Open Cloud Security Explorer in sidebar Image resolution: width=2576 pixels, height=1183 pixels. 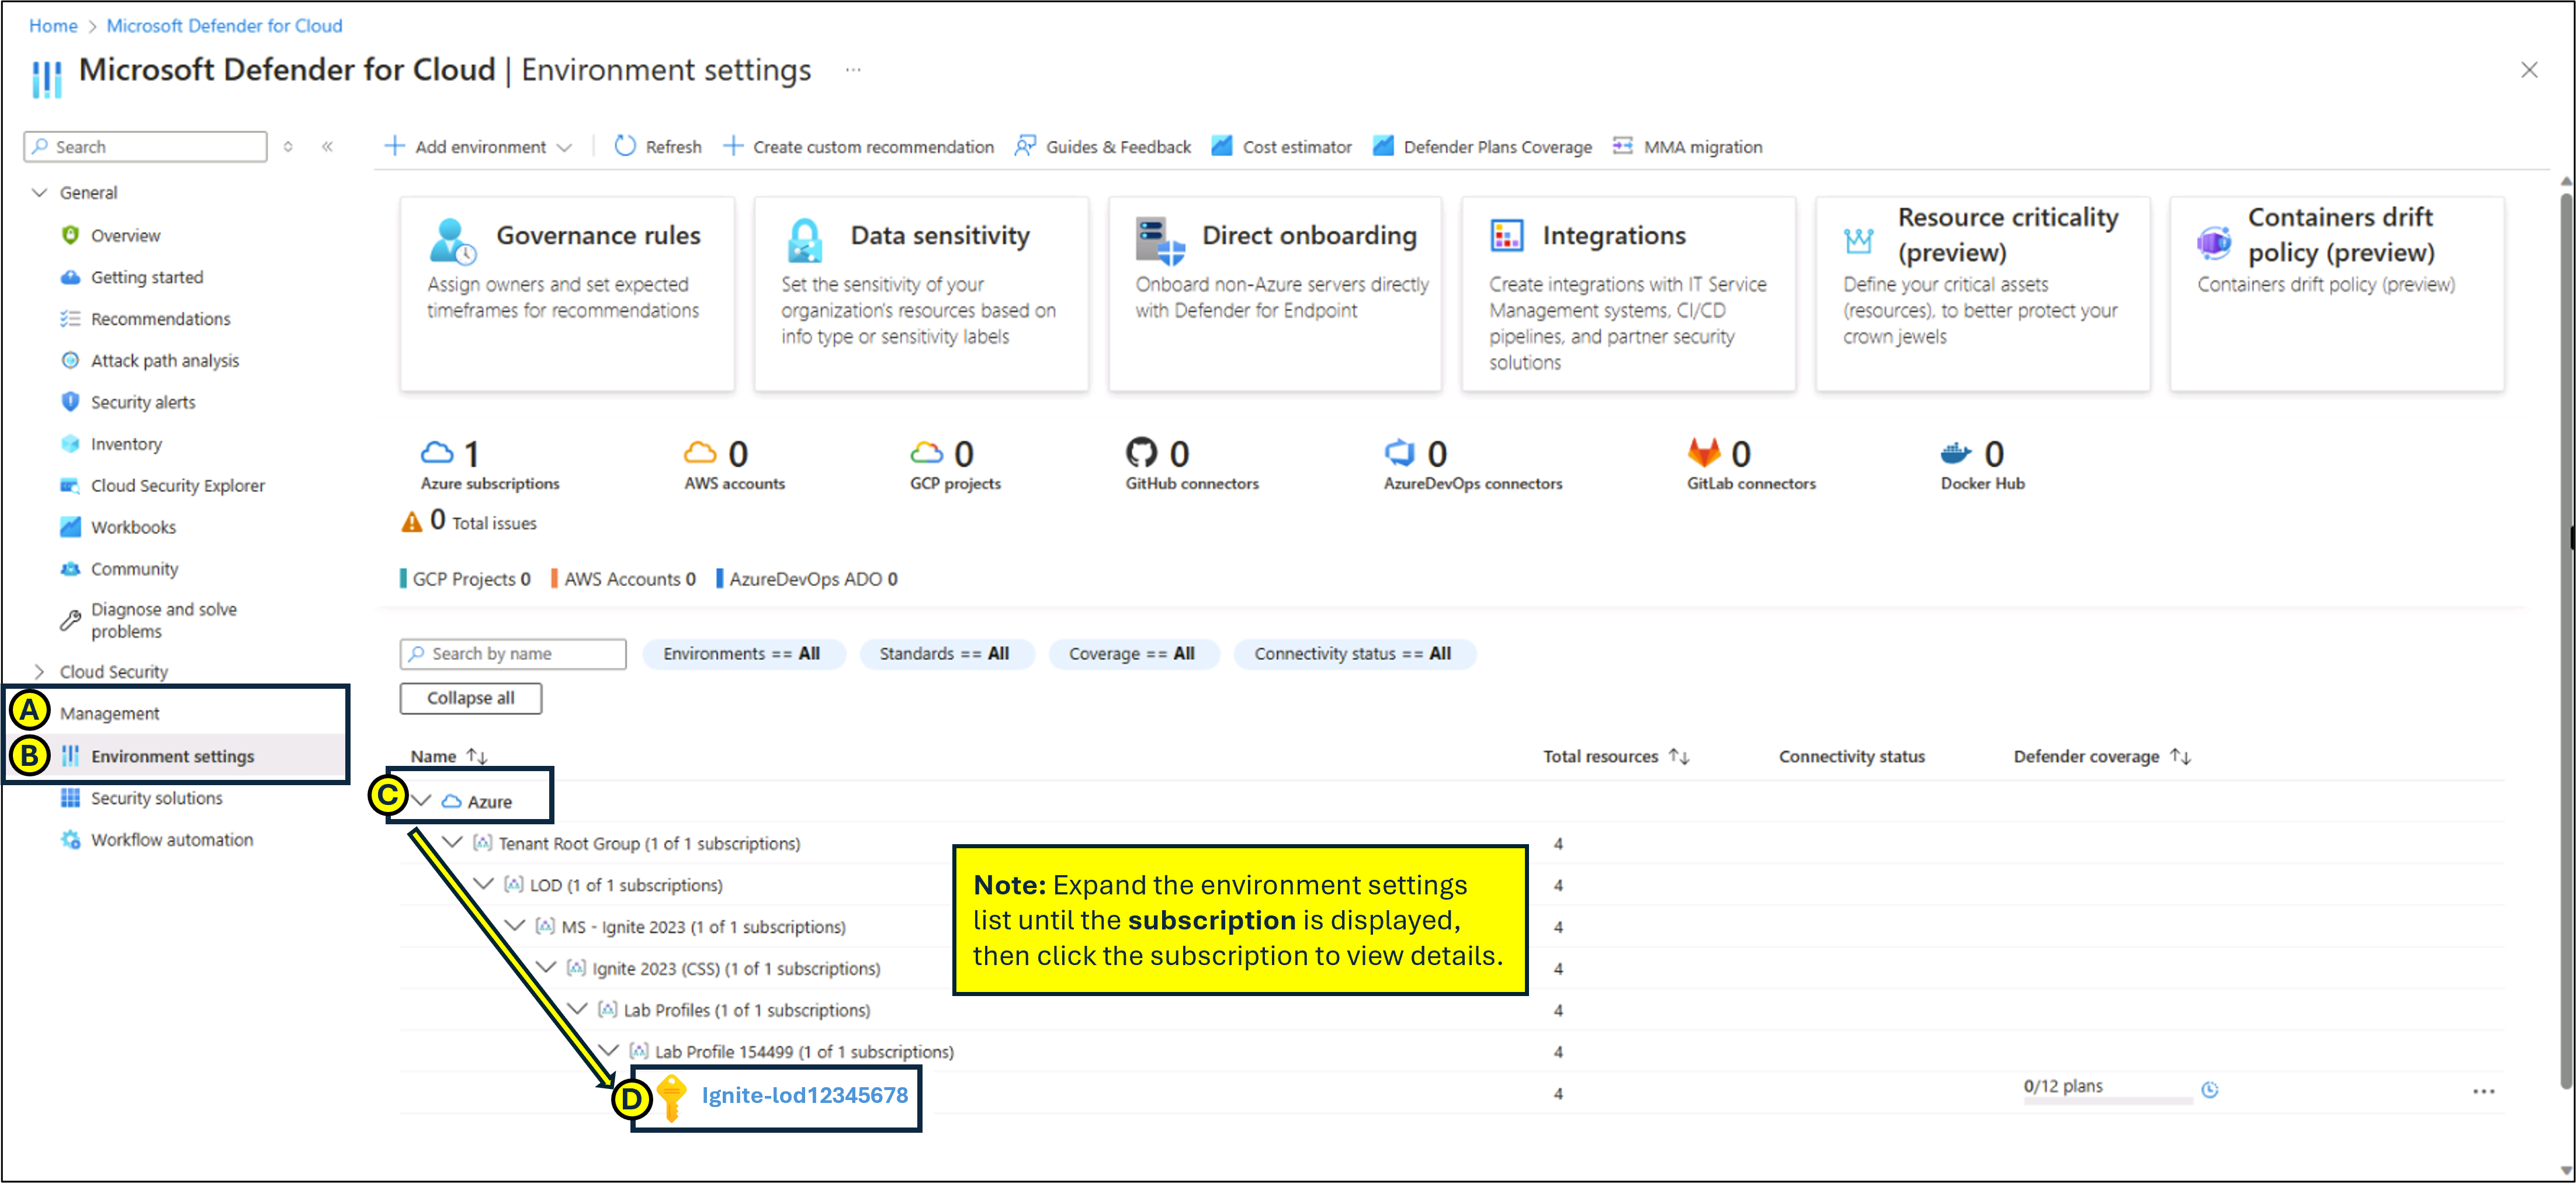click(x=177, y=485)
